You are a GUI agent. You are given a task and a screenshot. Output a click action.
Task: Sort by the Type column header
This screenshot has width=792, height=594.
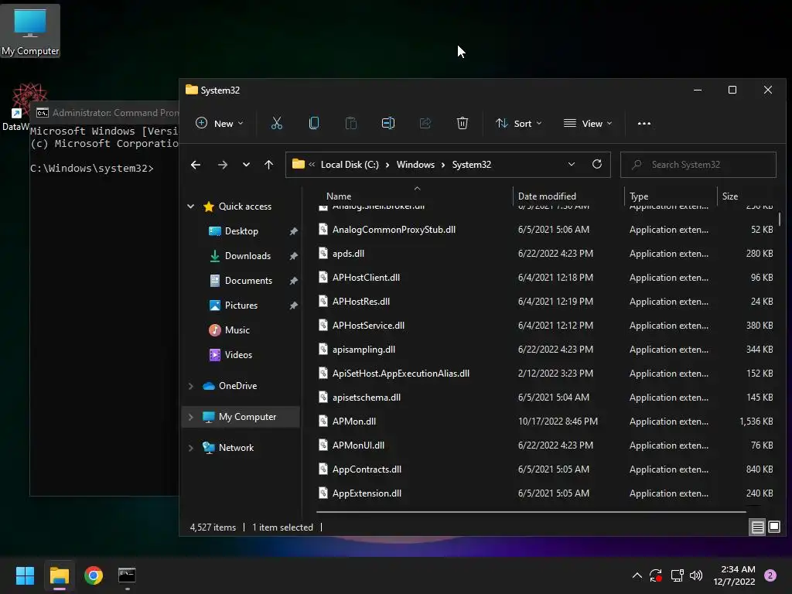(x=638, y=196)
